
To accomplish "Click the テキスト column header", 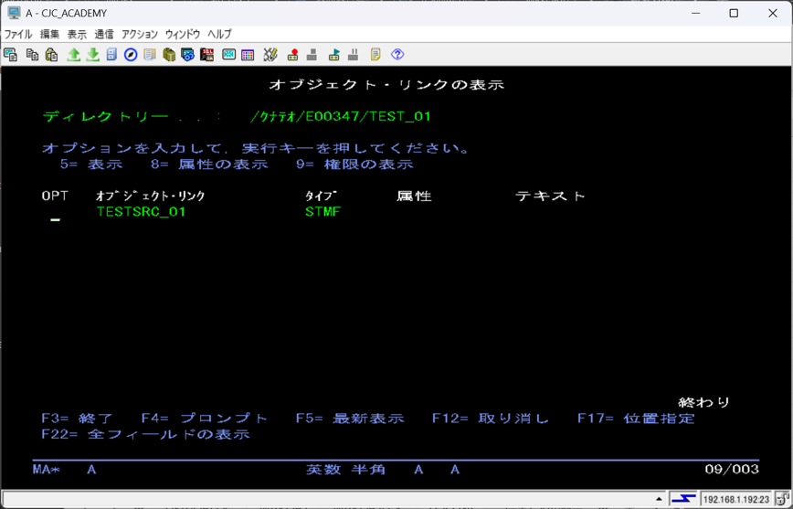I will [x=550, y=196].
